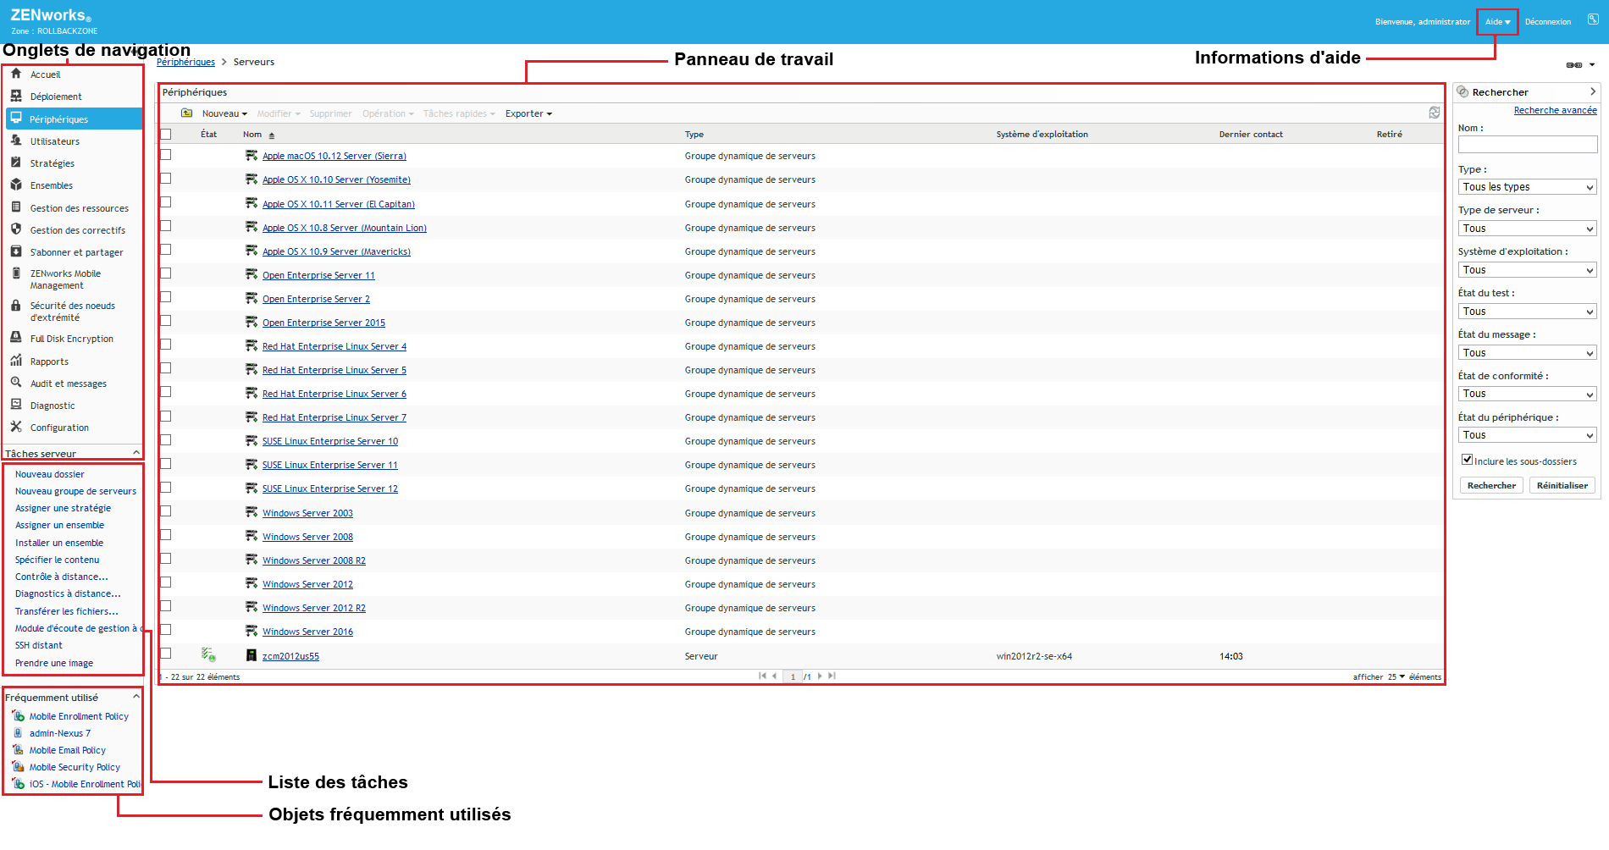Open the Exporter menu
The width and height of the screenshot is (1609, 850).
(528, 113)
